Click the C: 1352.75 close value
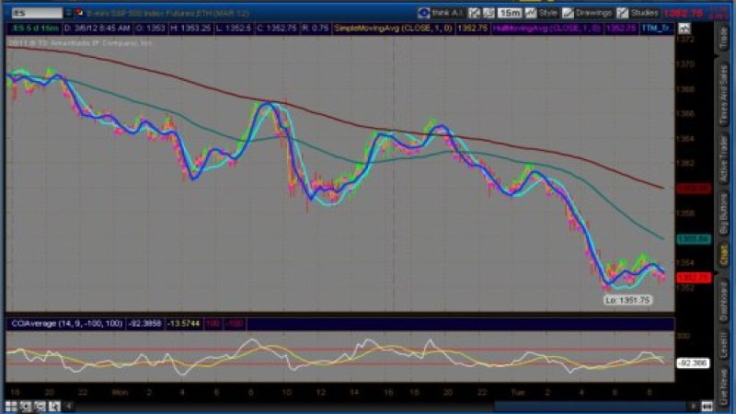 [277, 29]
